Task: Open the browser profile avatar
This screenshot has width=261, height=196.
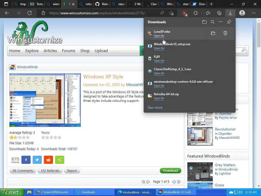Action: pos(242,13)
